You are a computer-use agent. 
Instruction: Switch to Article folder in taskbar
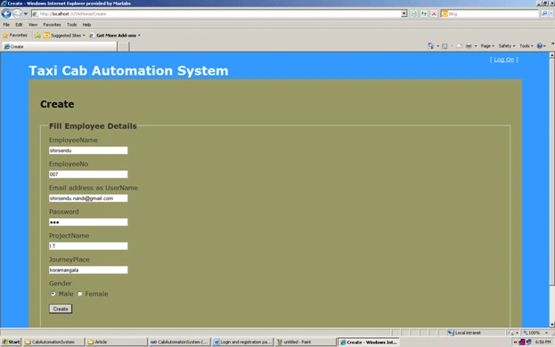pyautogui.click(x=117, y=342)
